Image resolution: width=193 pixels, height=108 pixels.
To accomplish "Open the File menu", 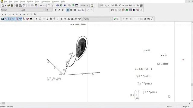I will pos(5,1).
